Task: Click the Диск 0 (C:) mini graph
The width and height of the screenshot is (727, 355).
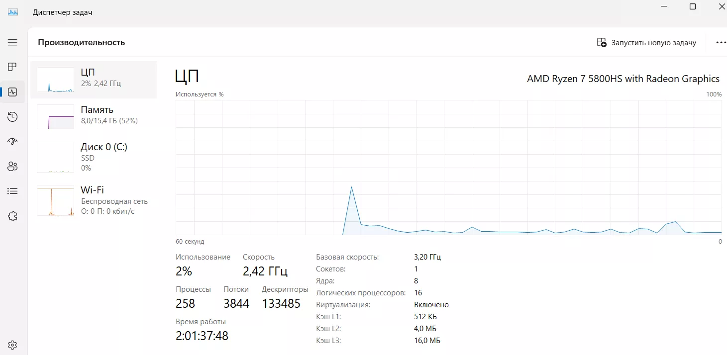Action: point(55,157)
